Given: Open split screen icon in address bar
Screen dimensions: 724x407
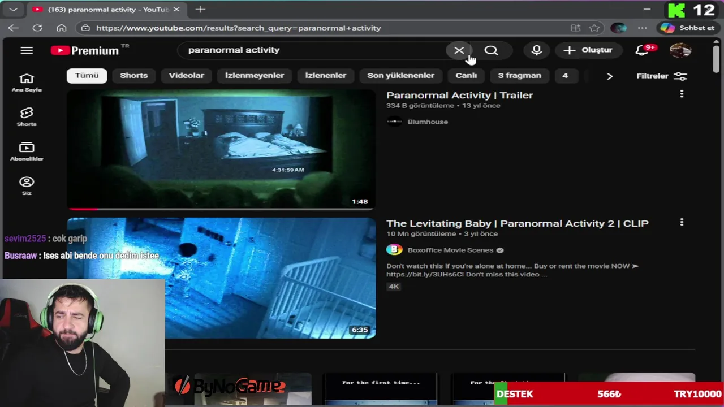Looking at the screenshot, I should [x=575, y=28].
